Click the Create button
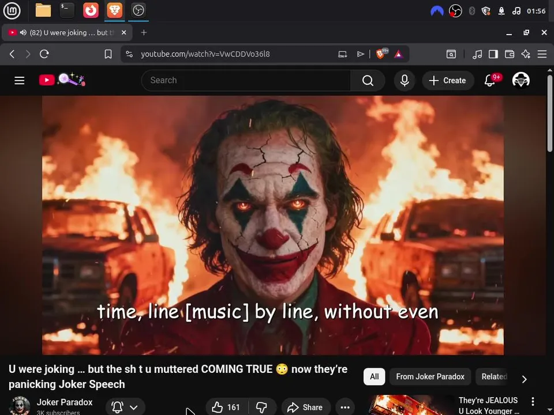Screen dimensions: 554x415 (448, 81)
